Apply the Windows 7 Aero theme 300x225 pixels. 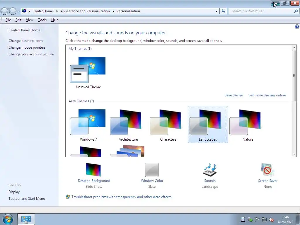point(88,122)
